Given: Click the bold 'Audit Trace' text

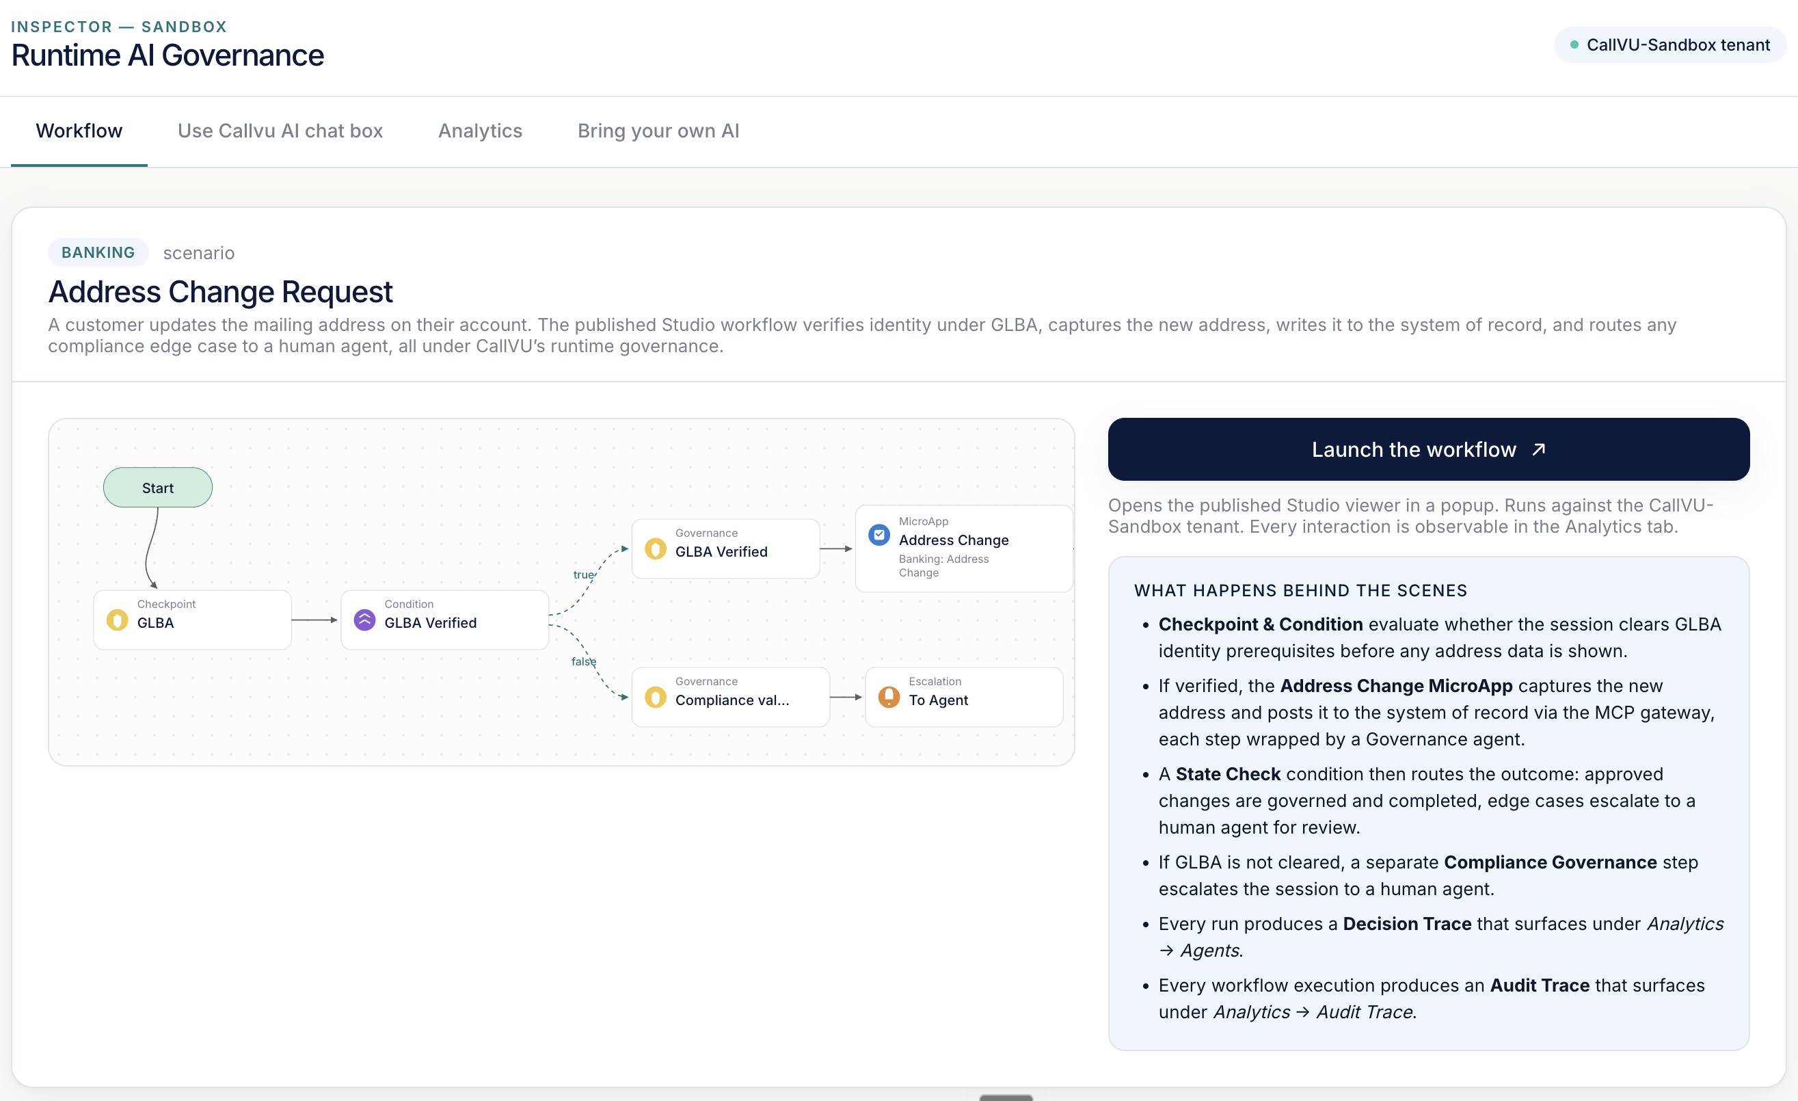Looking at the screenshot, I should 1540,985.
